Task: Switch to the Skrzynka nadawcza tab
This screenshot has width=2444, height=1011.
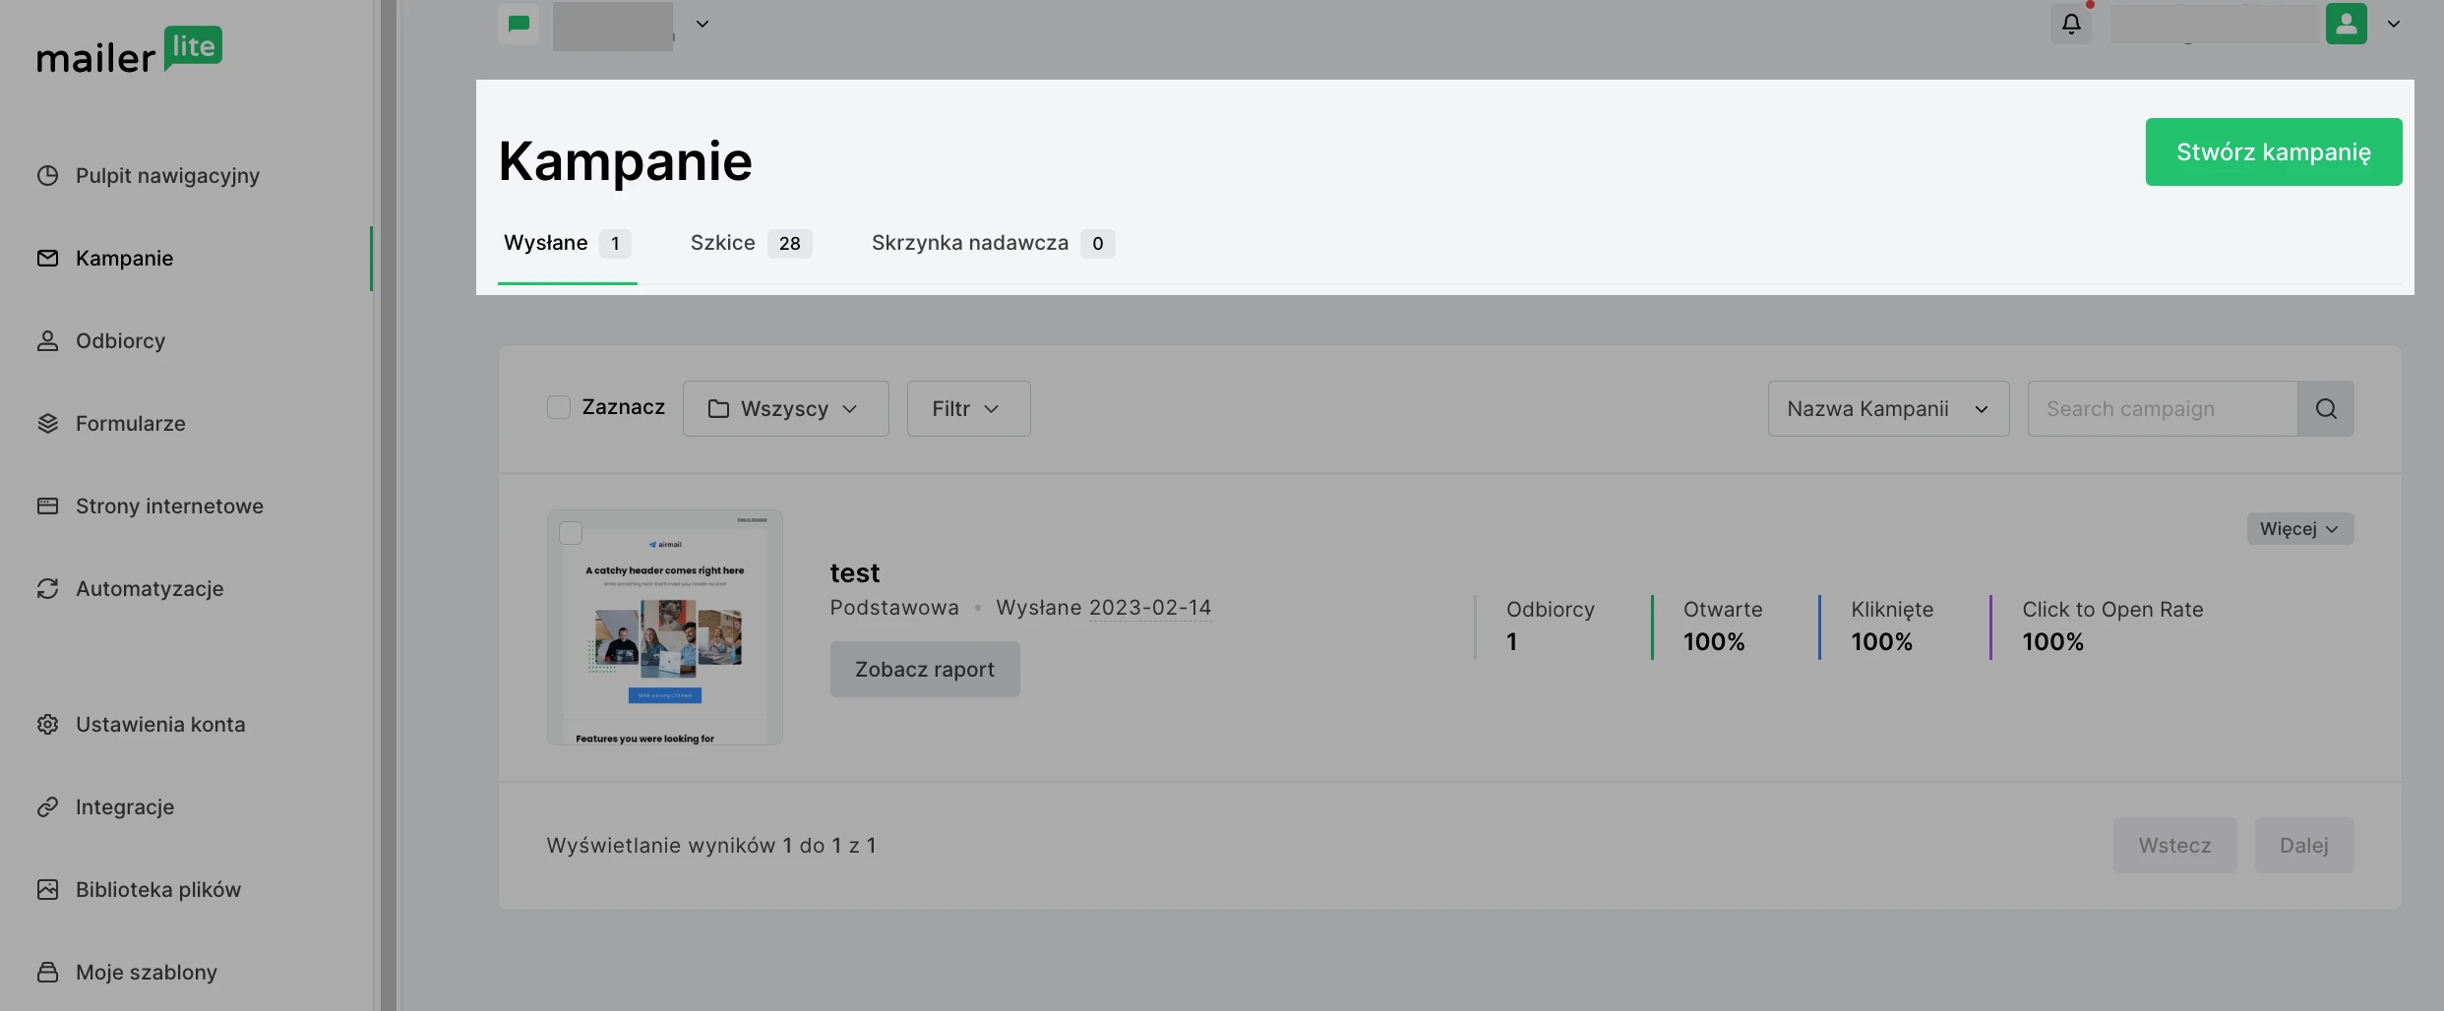Action: pyautogui.click(x=992, y=243)
